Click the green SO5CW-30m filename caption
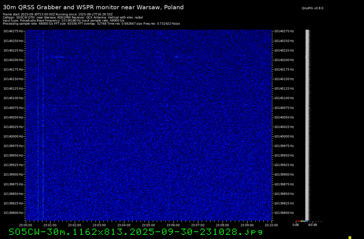Viewport: 364px width, 239px height. coord(136,232)
